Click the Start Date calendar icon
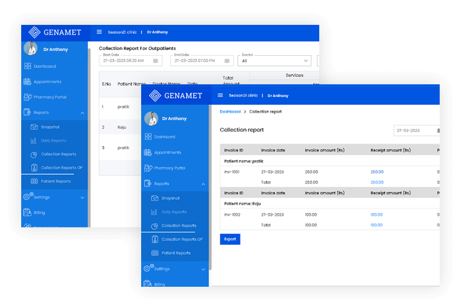Viewport: 461px width, 305px height. (x=156, y=61)
